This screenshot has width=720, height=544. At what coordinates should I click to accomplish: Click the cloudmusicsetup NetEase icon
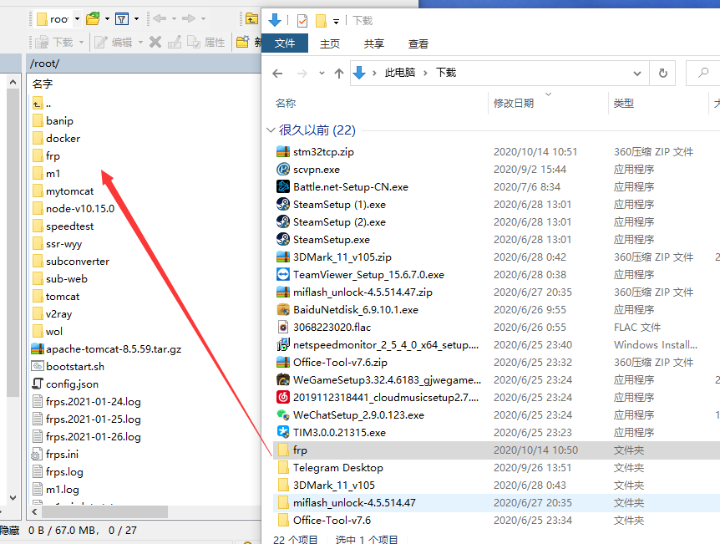(283, 397)
